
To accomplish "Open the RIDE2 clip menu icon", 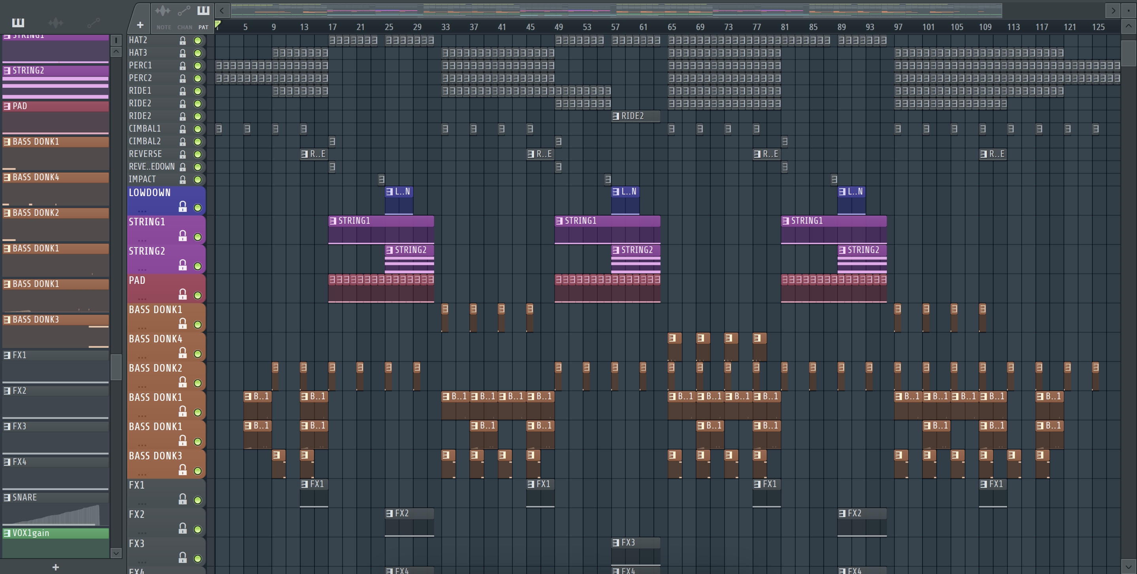I will [x=616, y=116].
